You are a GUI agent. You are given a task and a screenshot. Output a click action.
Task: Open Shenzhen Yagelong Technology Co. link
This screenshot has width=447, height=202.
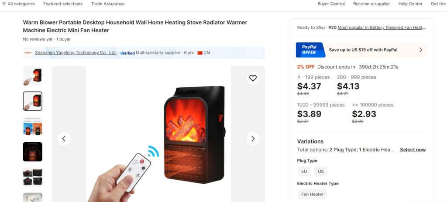[x=76, y=53]
